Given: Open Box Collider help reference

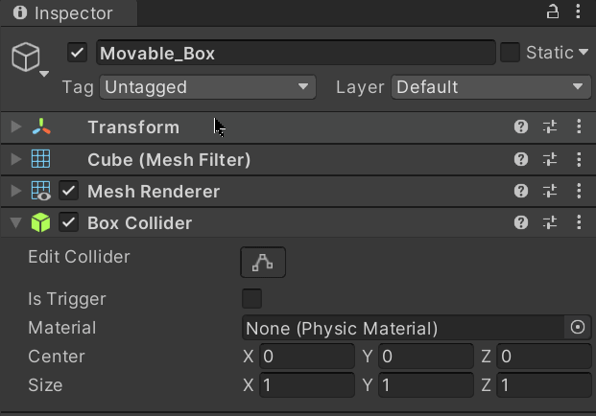Looking at the screenshot, I should tap(521, 222).
